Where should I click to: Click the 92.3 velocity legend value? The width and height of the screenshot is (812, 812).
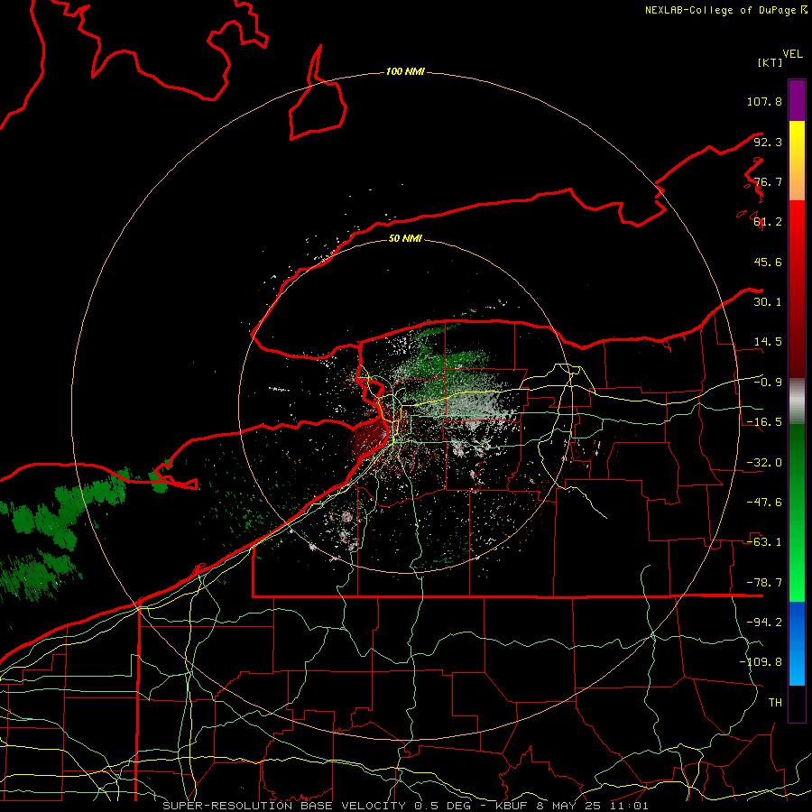[768, 142]
